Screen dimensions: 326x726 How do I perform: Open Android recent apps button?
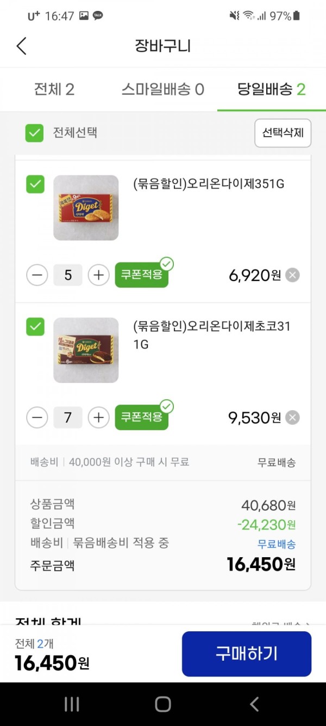[72, 704]
